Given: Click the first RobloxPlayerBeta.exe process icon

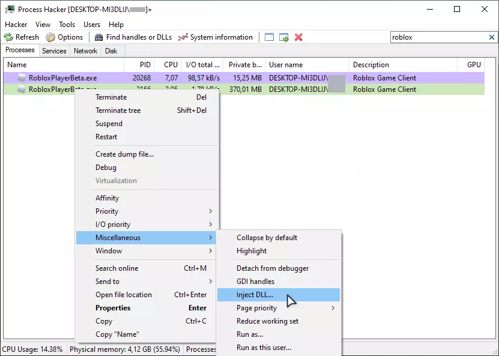Looking at the screenshot, I should (x=22, y=77).
